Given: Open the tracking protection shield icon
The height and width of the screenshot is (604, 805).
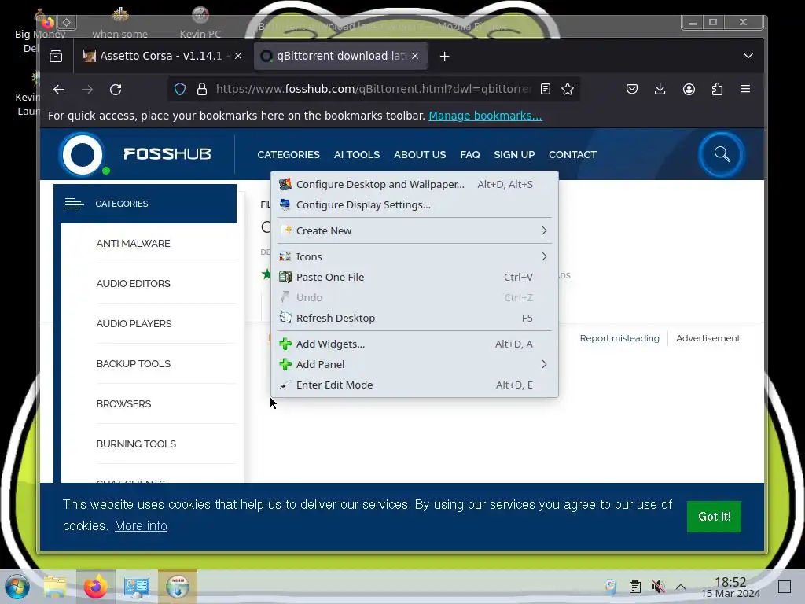Looking at the screenshot, I should 180,90.
